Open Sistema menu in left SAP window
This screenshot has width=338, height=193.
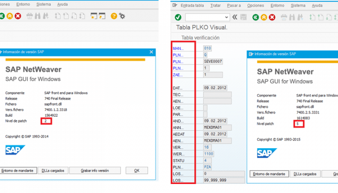pos(44,4)
